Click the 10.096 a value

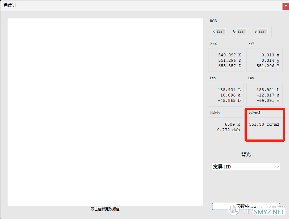tap(230, 95)
